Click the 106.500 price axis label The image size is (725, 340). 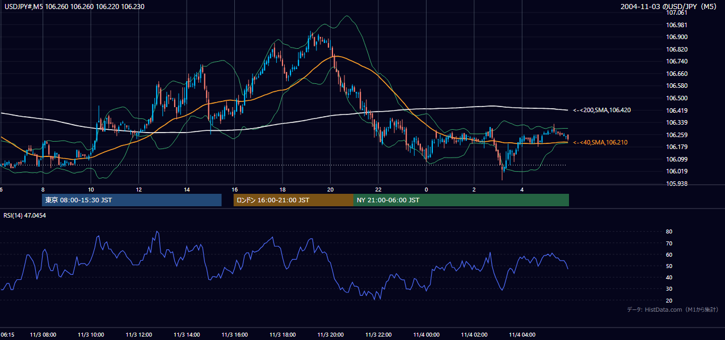point(677,98)
